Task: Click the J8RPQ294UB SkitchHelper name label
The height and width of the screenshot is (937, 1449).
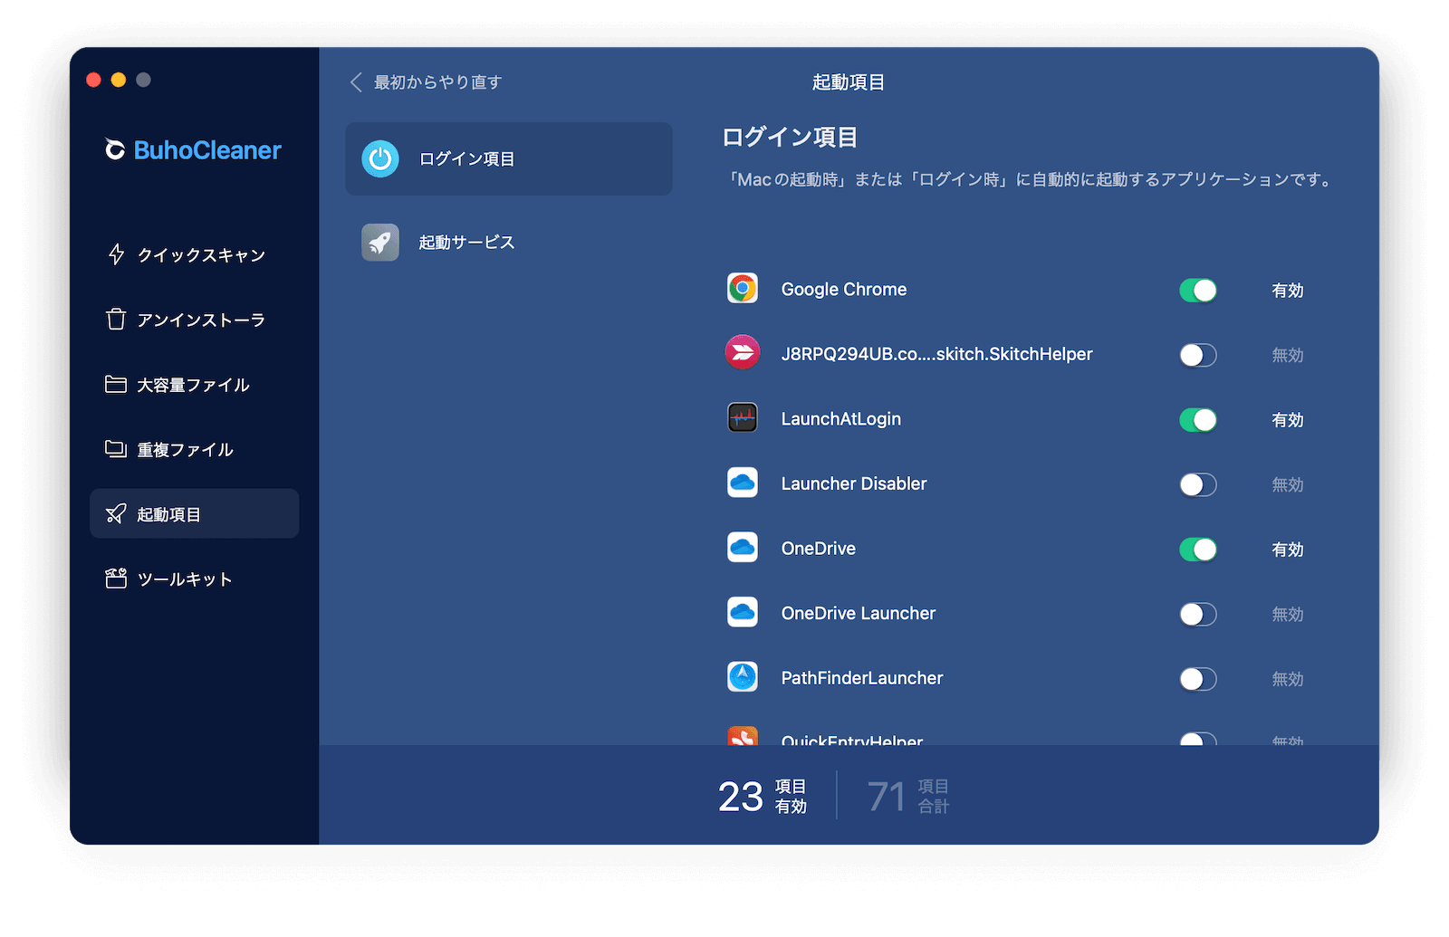Action: (x=937, y=354)
